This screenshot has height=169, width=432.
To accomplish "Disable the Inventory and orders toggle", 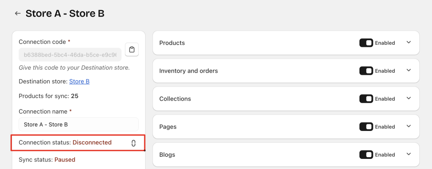I will pyautogui.click(x=366, y=71).
